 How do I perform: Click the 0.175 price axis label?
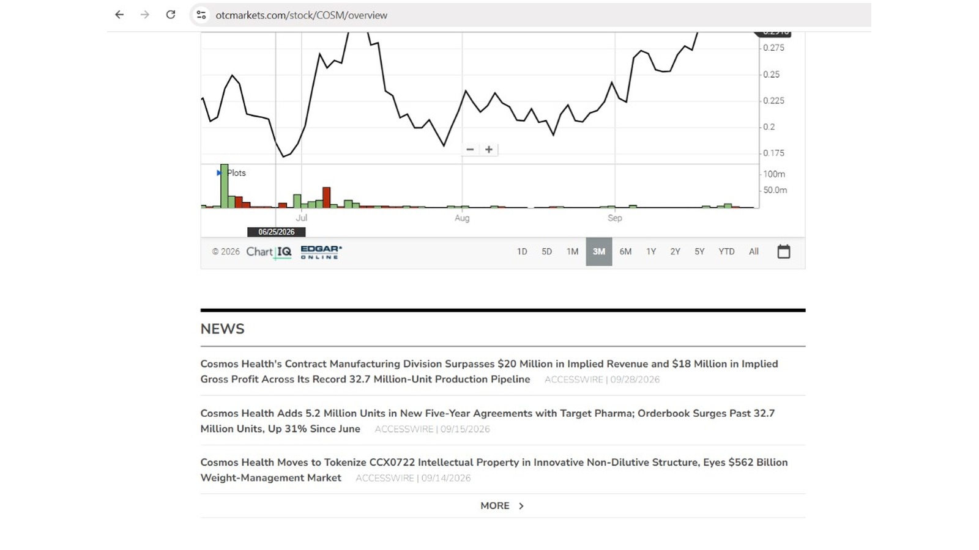(773, 153)
